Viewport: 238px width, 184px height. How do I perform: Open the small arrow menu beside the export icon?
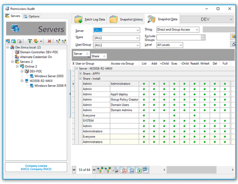41,41
